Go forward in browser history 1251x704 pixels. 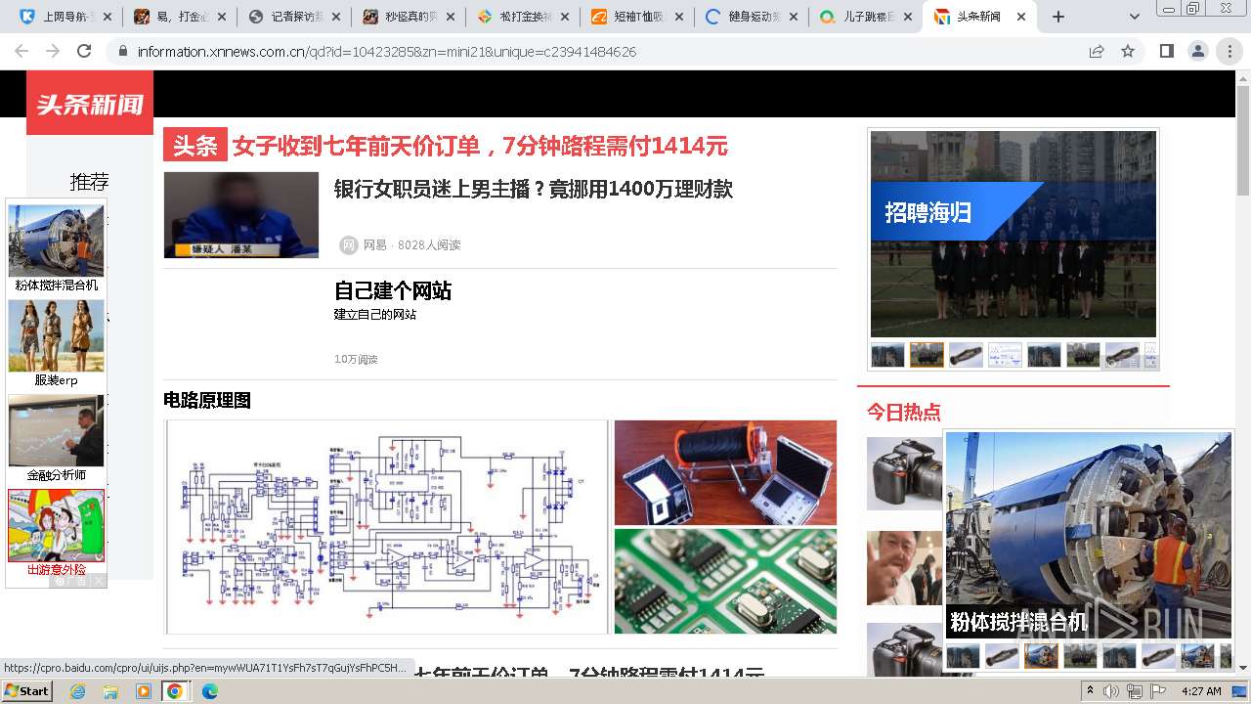pos(53,51)
